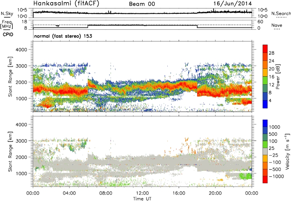The height and width of the screenshot is (201, 291).
Task: Click '2000' tick in the velocity panel
Action: pos(21,157)
